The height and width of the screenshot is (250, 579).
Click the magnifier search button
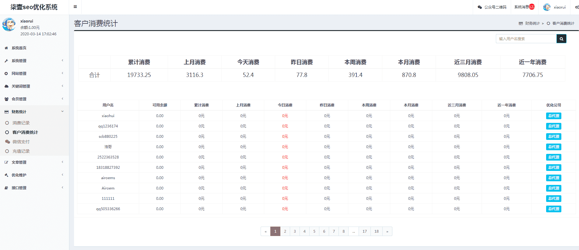(561, 39)
